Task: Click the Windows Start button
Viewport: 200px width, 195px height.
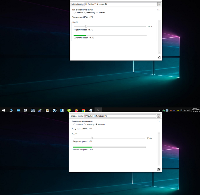Action: pyautogui.click(x=3, y=110)
